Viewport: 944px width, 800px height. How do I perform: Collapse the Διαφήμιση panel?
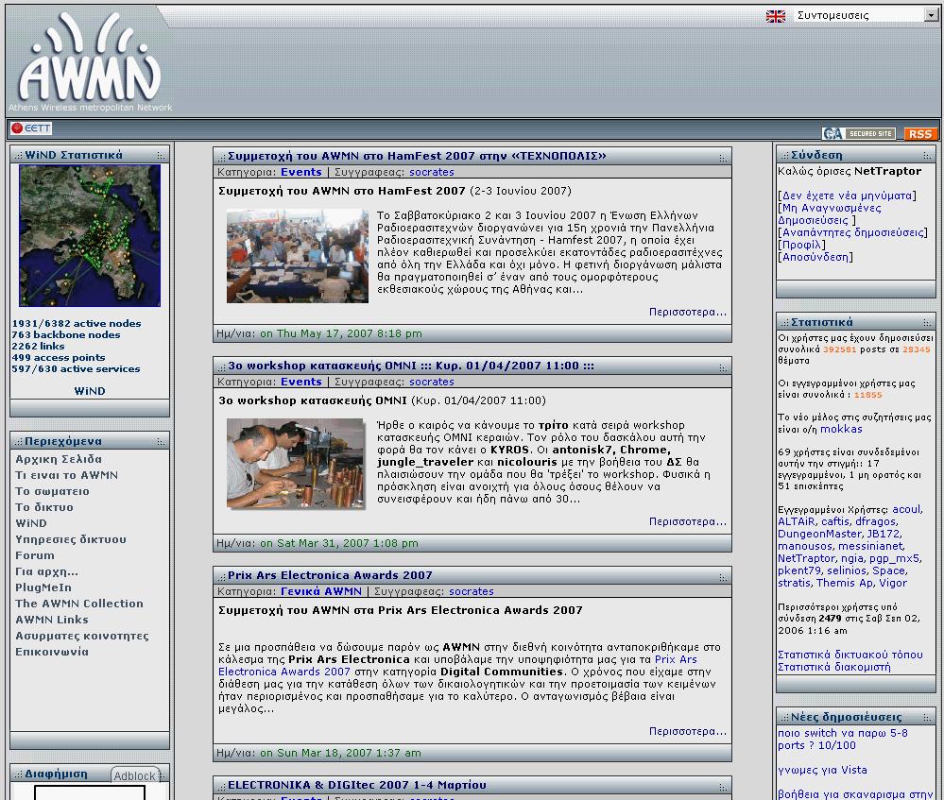(163, 774)
